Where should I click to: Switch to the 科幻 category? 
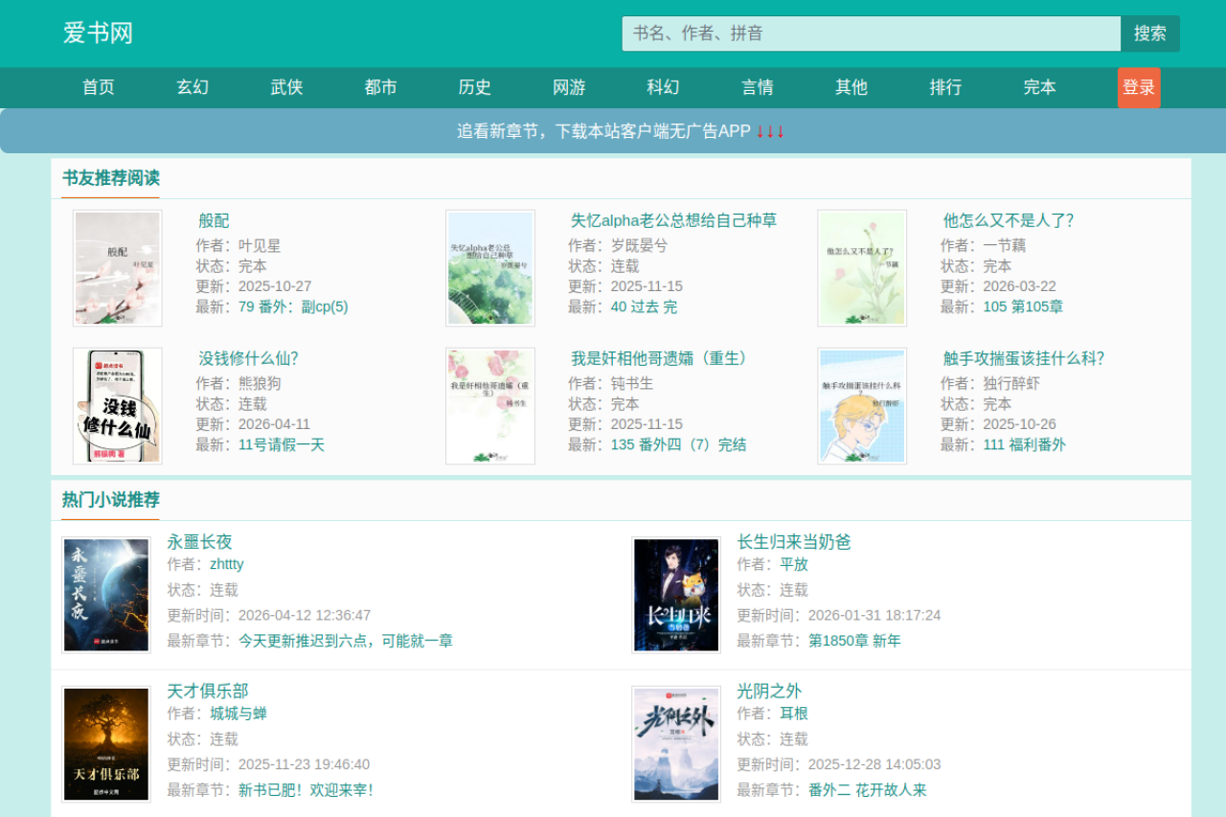coord(663,87)
